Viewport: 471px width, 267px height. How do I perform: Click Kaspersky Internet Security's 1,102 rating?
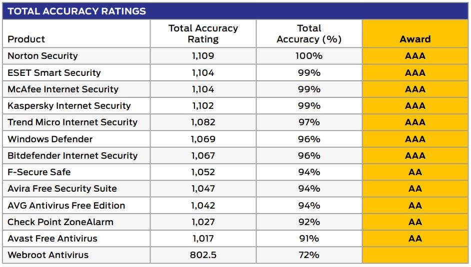(203, 106)
